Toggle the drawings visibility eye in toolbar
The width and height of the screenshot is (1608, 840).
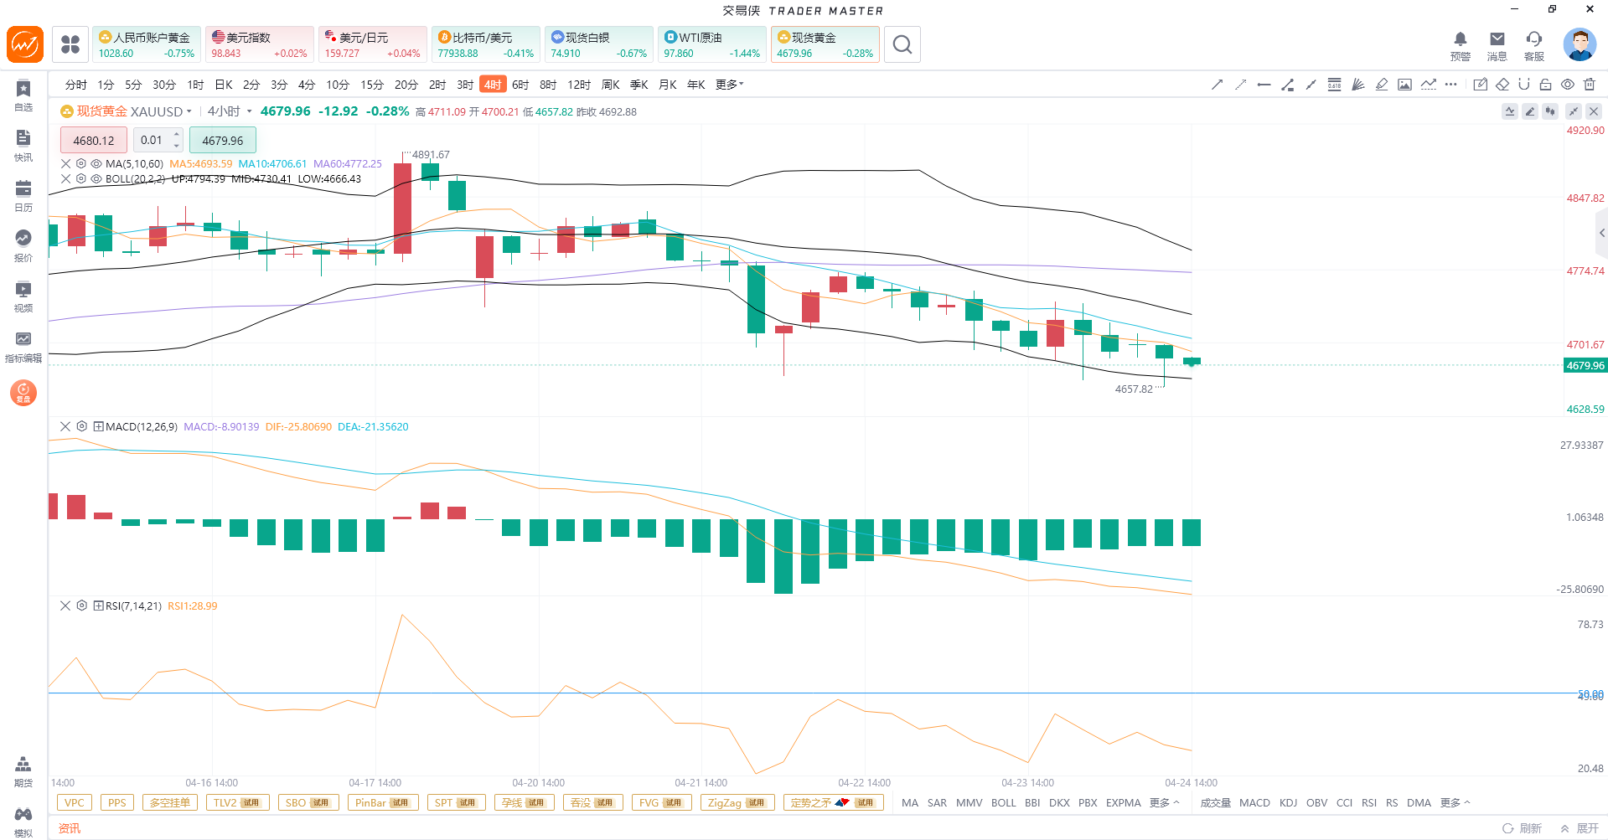[1567, 85]
